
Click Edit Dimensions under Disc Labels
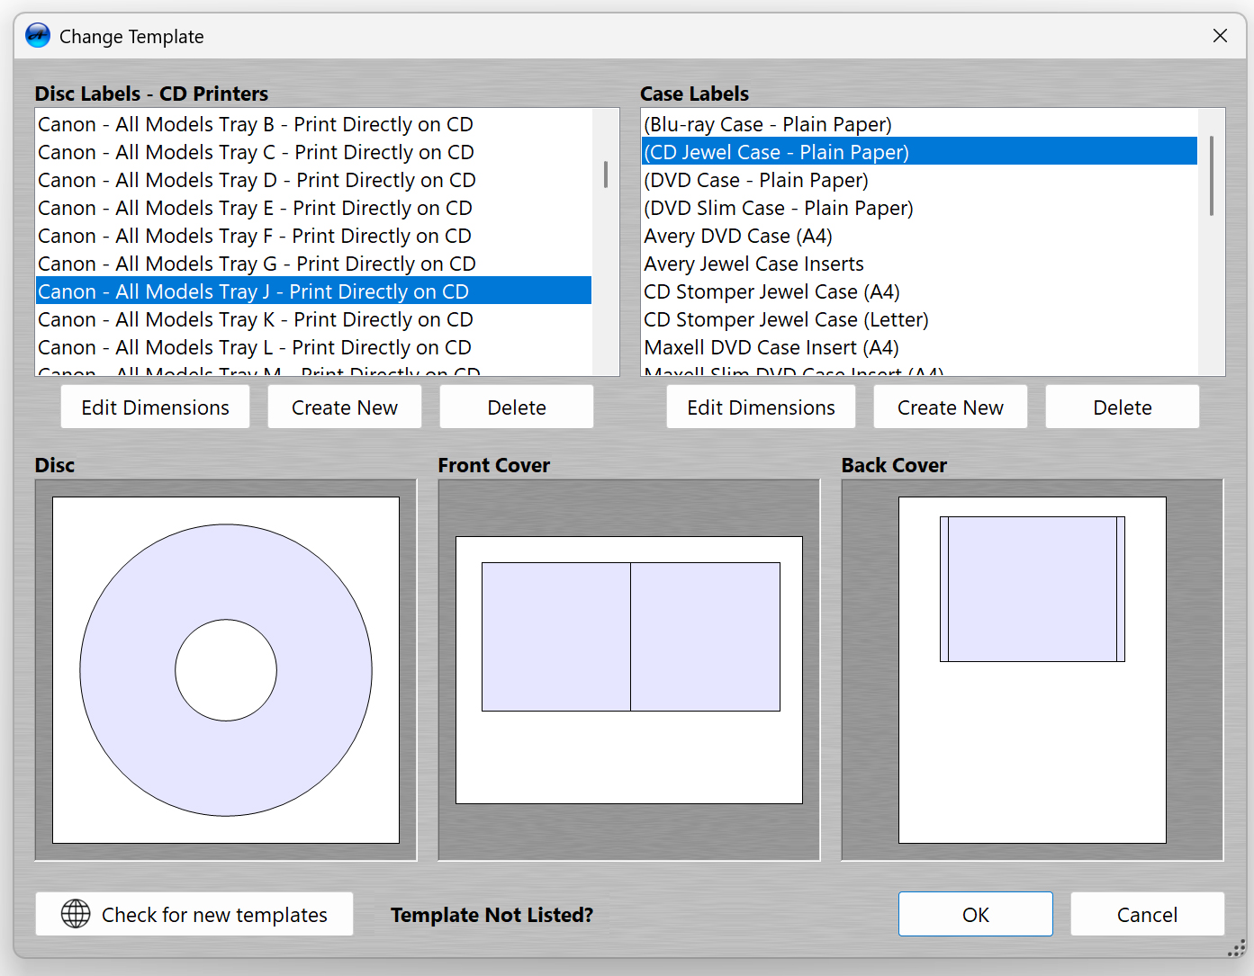pyautogui.click(x=155, y=407)
